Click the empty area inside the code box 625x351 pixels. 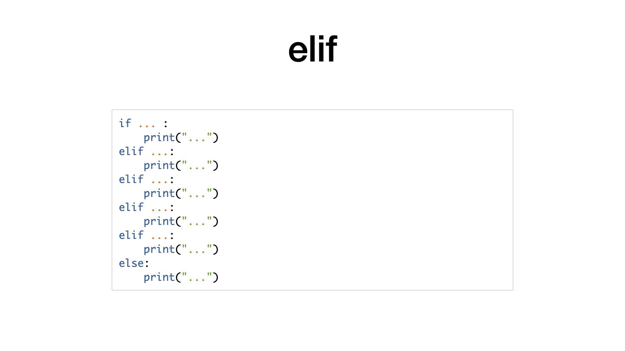(365, 200)
